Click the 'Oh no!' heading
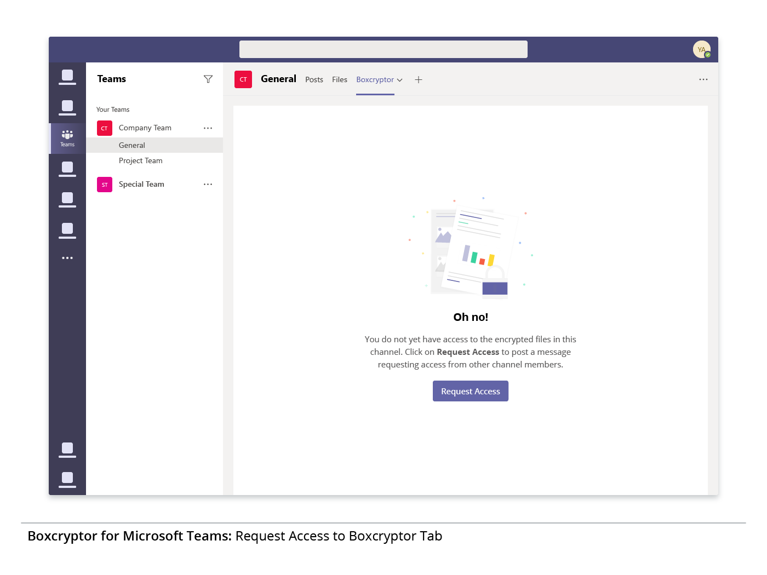Viewport: 767px width, 575px height. tap(471, 317)
